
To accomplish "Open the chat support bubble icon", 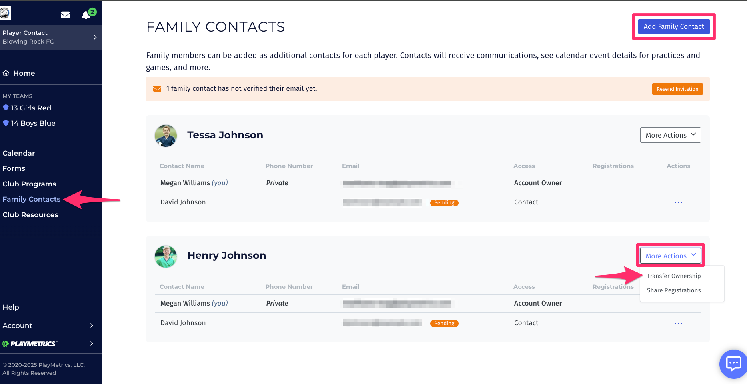I will [733, 364].
